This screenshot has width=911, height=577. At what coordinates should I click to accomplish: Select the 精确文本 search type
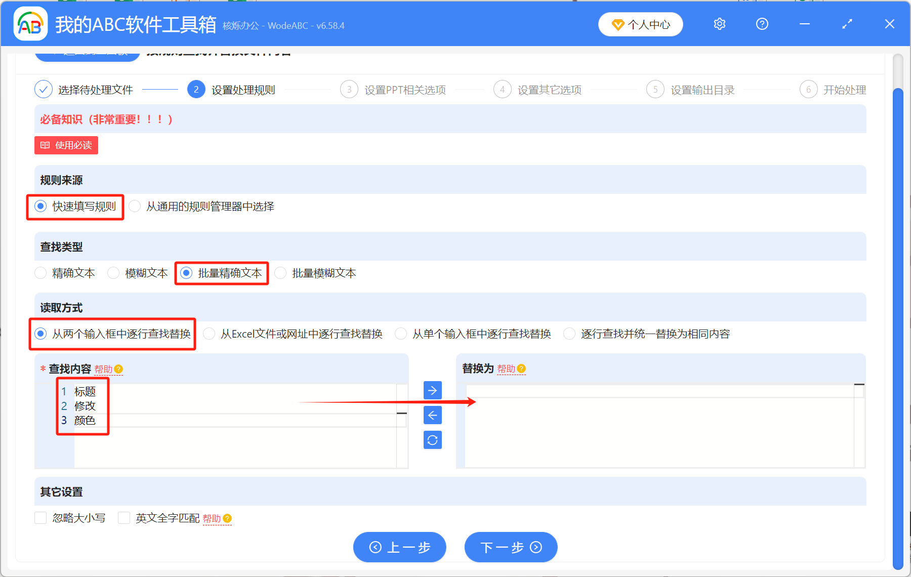pyautogui.click(x=40, y=273)
